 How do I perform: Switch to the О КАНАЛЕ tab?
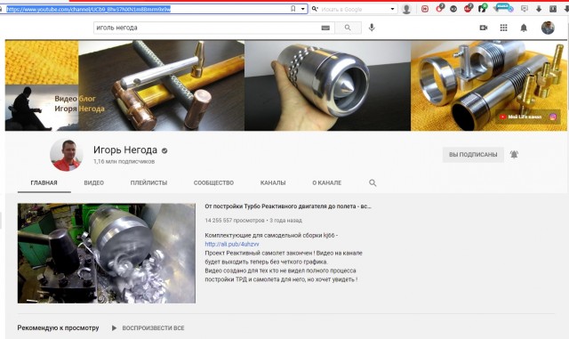(x=327, y=182)
